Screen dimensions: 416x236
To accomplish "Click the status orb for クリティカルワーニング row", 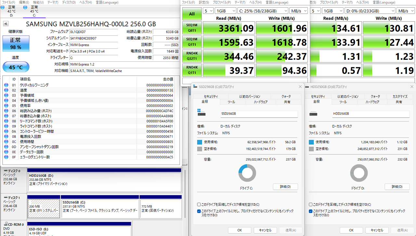I will 6,85.
